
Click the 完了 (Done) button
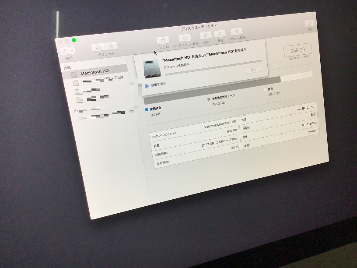[253, 70]
